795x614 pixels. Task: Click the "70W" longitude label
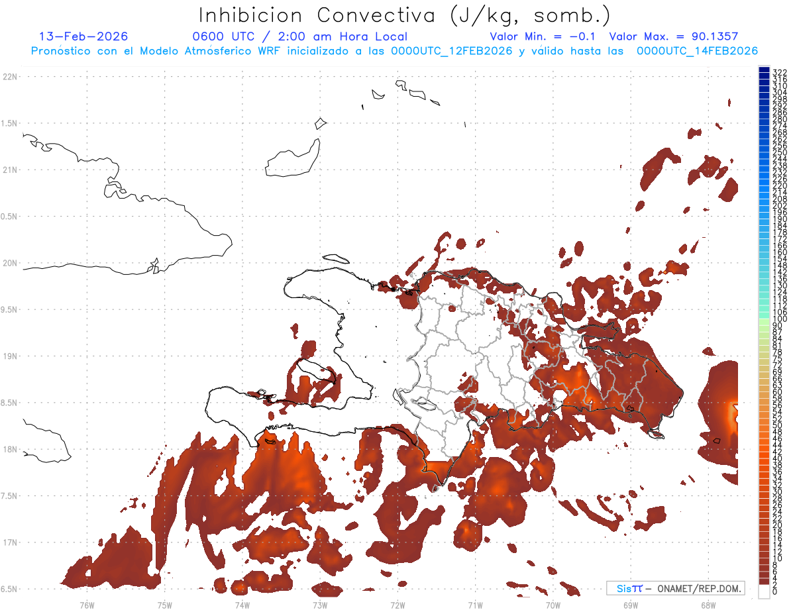tap(553, 605)
